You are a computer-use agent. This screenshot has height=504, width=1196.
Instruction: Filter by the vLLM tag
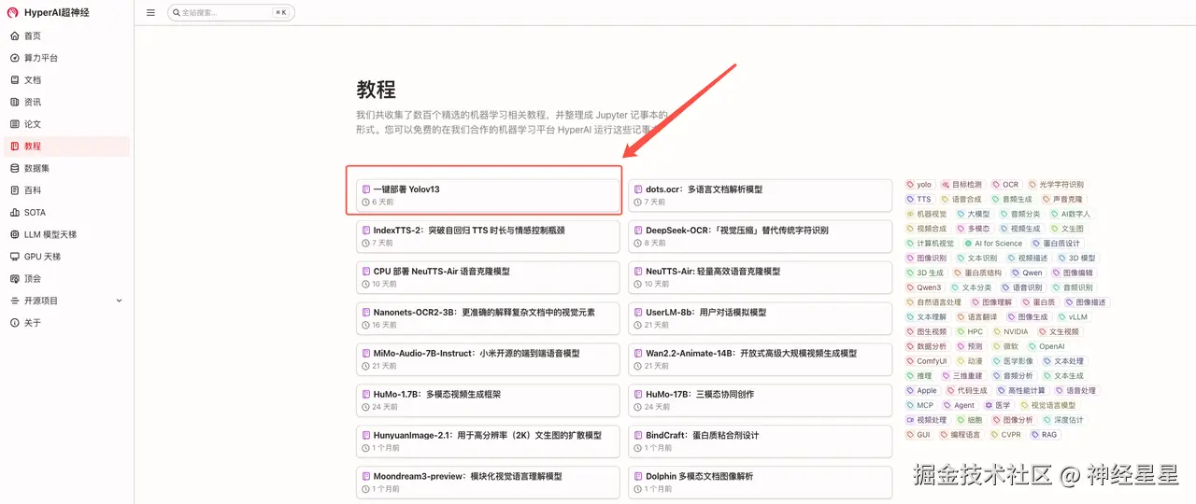tap(1073, 317)
